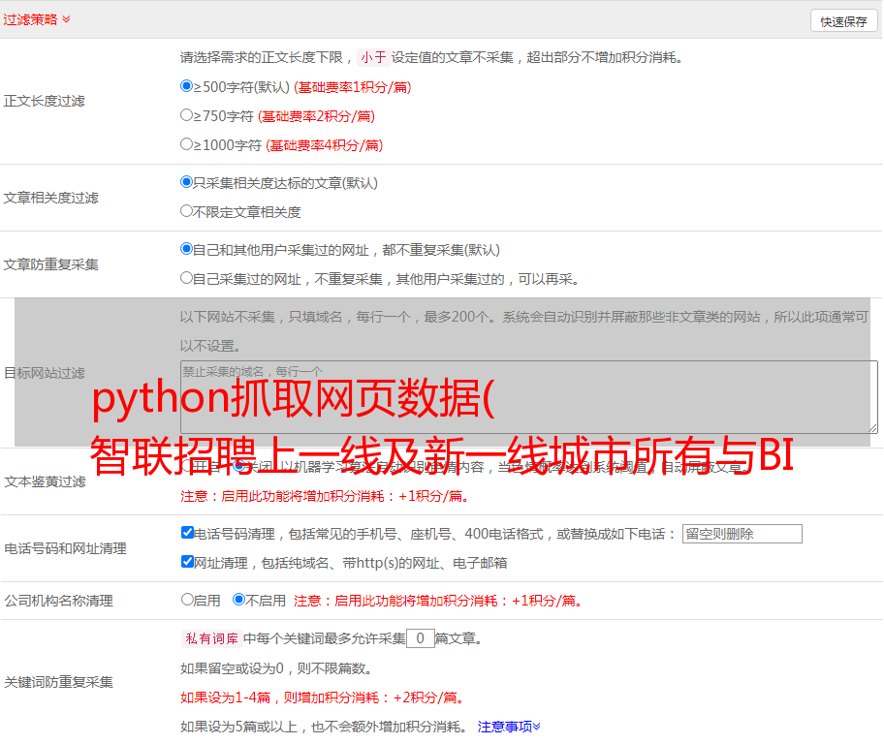Click the 留空则删除 phone replacement field

pos(742,534)
